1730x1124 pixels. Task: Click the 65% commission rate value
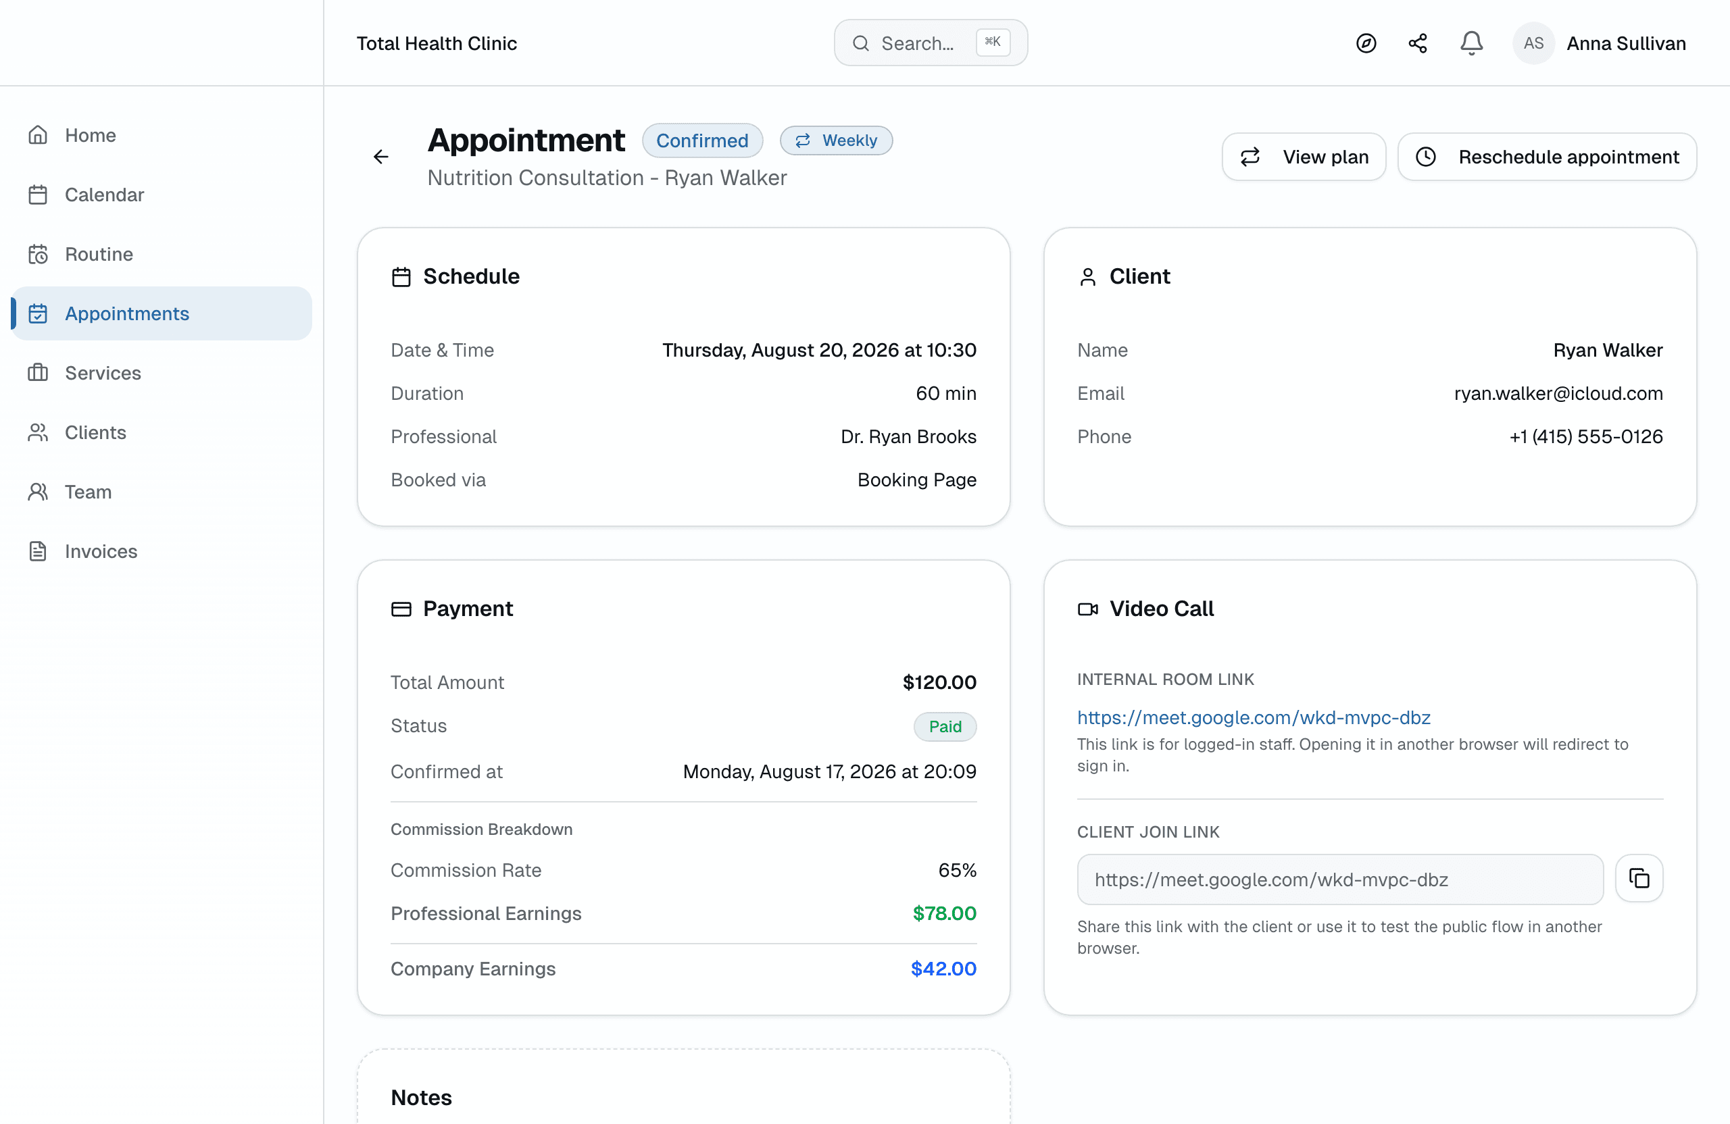(957, 871)
